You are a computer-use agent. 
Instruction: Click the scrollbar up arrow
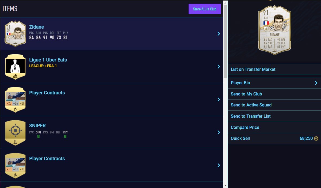[x=226, y=3]
